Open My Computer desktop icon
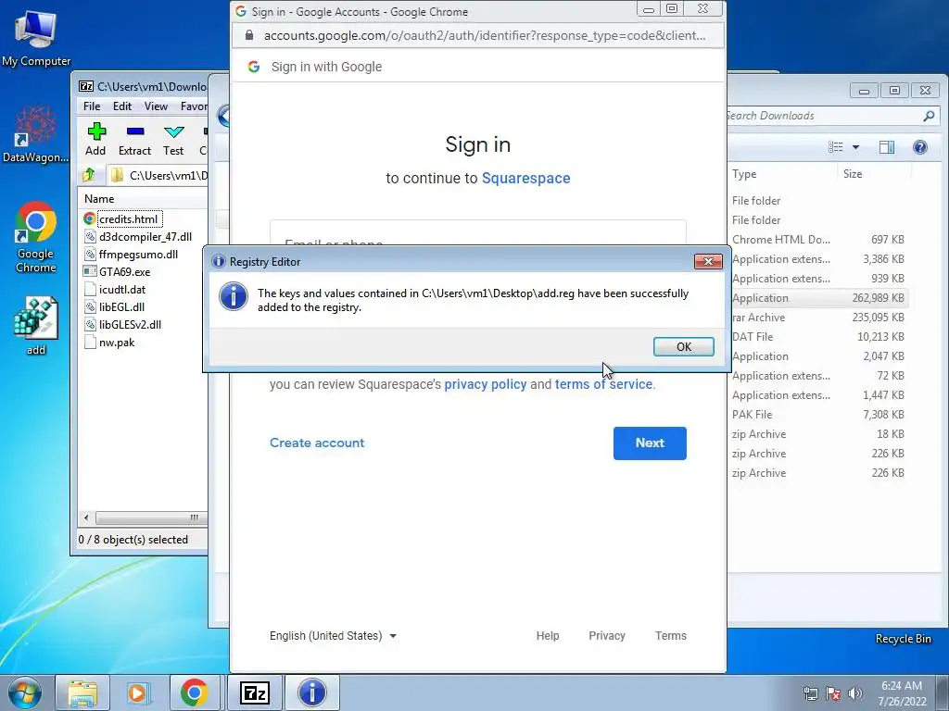Viewport: 949px width, 711px height. 36,37
